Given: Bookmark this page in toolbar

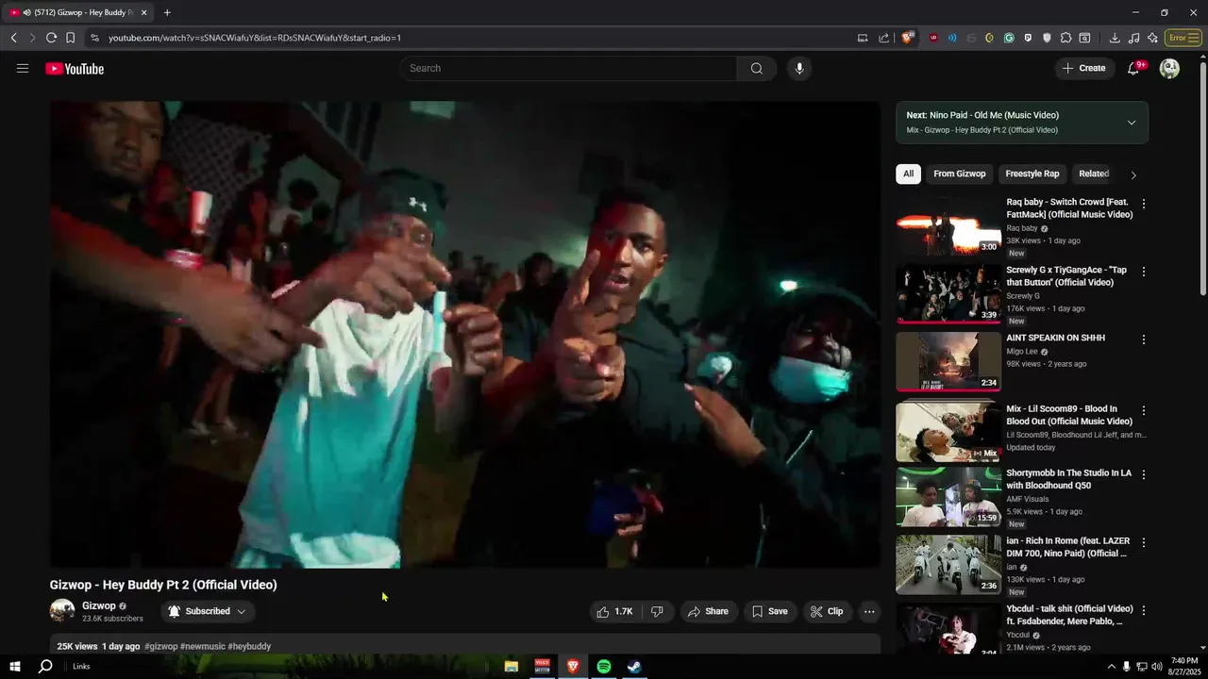Looking at the screenshot, I should pyautogui.click(x=70, y=38).
